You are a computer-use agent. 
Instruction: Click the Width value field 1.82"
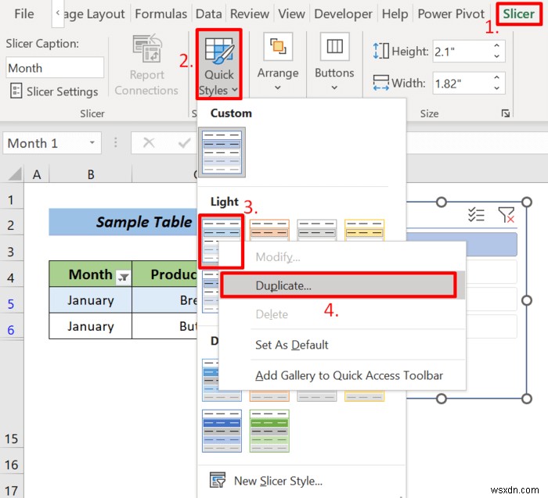461,84
